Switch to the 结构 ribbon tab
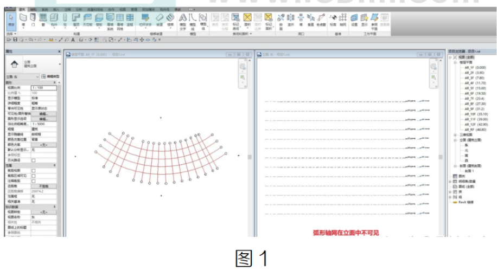The image size is (497, 277). click(33, 10)
